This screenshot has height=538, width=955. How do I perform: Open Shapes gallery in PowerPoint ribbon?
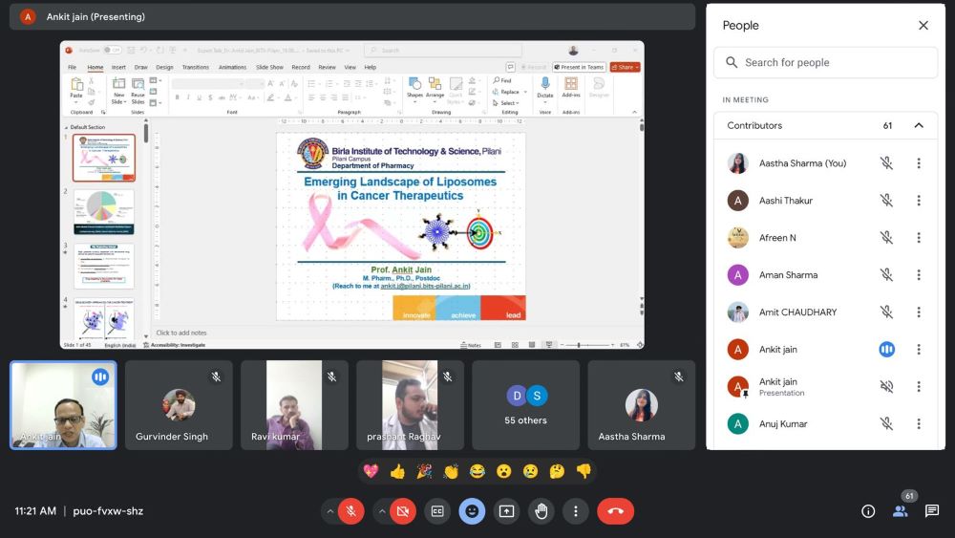[414, 88]
